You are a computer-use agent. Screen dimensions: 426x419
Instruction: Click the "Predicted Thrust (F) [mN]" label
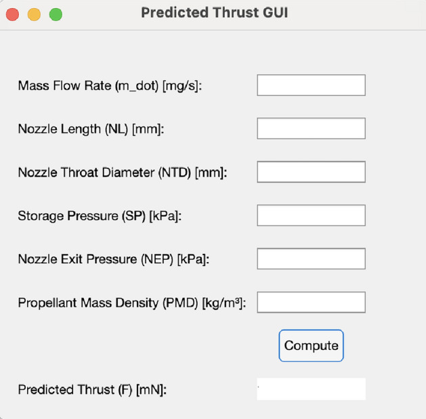click(x=92, y=390)
